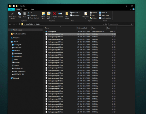
Task: Click search magnifier icon
Action: [131, 24]
